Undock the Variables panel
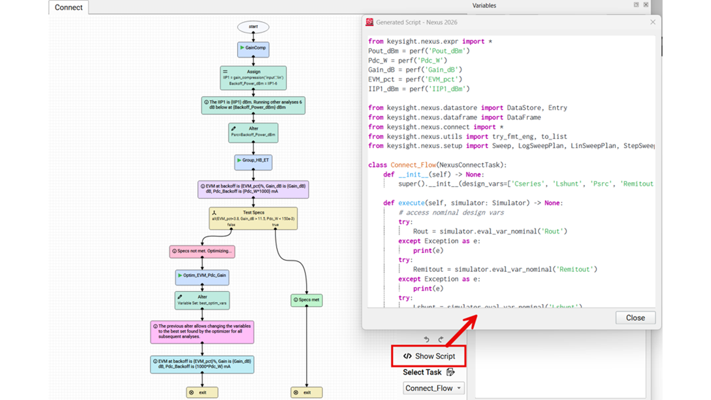This screenshot has width=711, height=400. [x=636, y=5]
